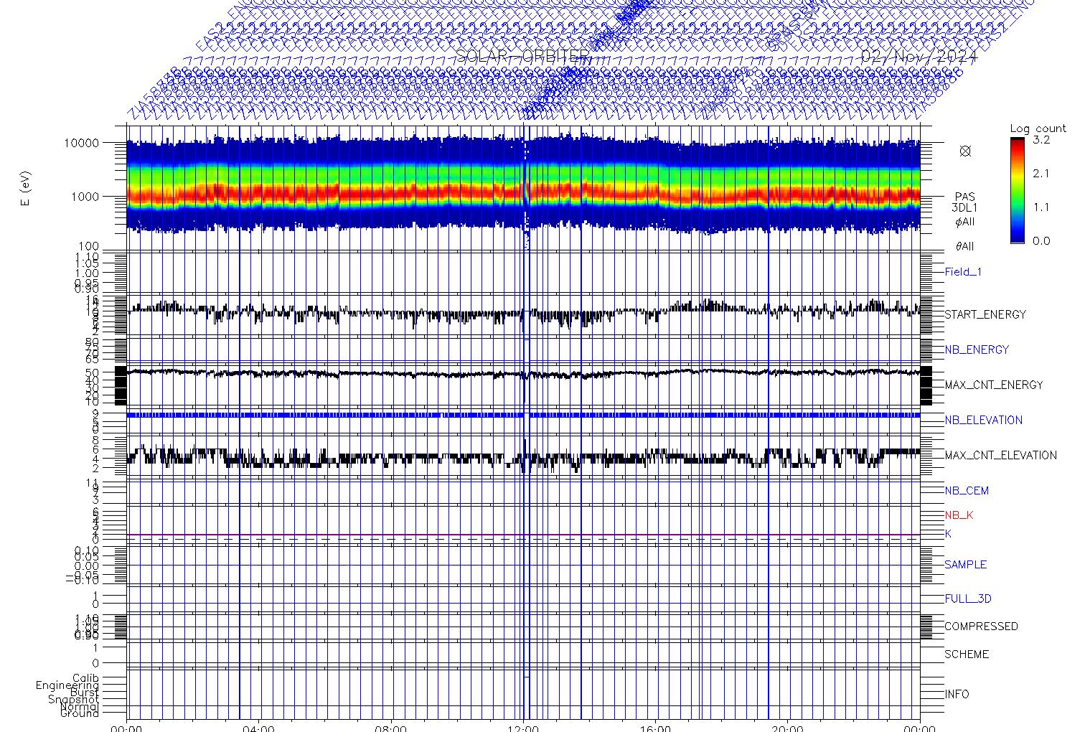Click the 02/Nov/2024 date in the header
The image size is (1085, 732).
click(x=919, y=57)
